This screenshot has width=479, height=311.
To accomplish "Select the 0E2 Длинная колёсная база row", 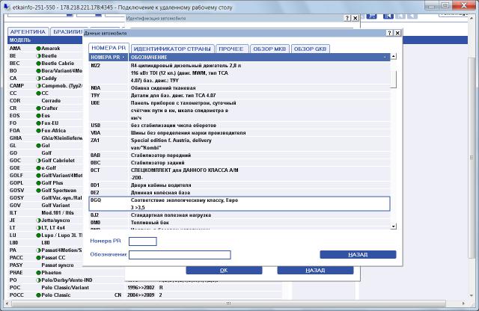I will pos(239,193).
